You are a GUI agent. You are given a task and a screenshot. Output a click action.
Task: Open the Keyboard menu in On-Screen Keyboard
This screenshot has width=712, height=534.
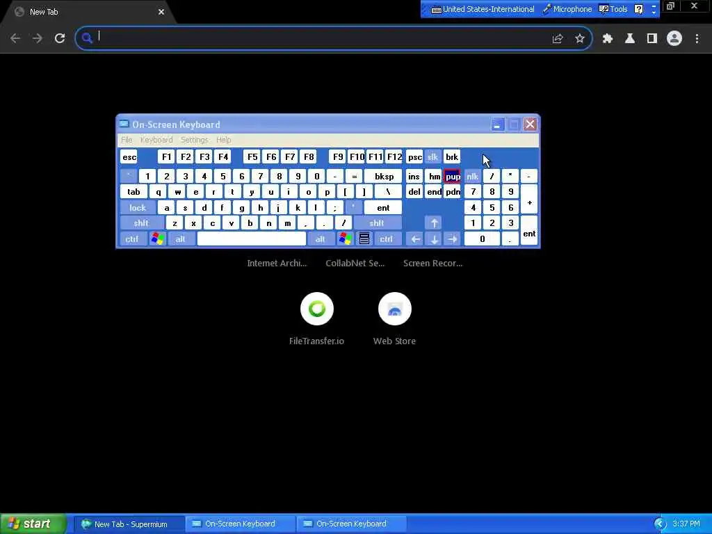pos(156,140)
